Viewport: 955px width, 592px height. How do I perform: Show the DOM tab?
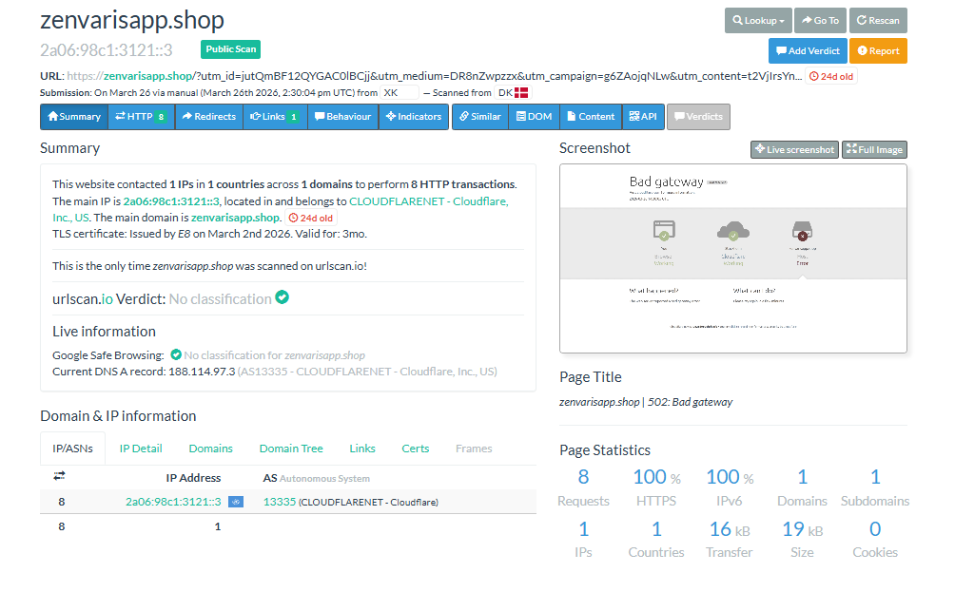(x=533, y=117)
